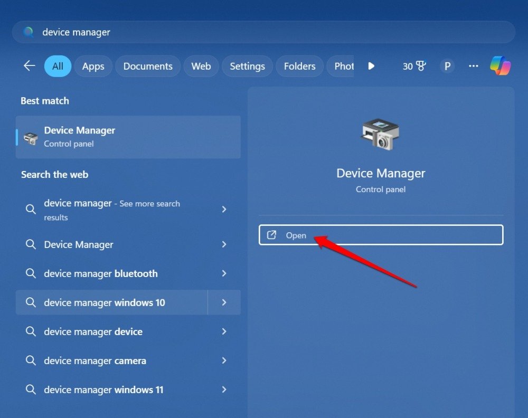Click the 'Best match' heading
The image size is (528, 418).
pos(45,101)
